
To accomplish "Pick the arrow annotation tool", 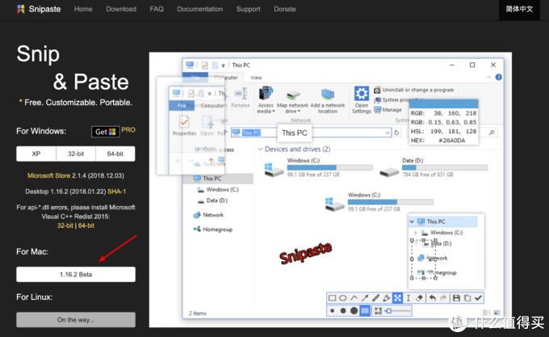I will (365, 298).
